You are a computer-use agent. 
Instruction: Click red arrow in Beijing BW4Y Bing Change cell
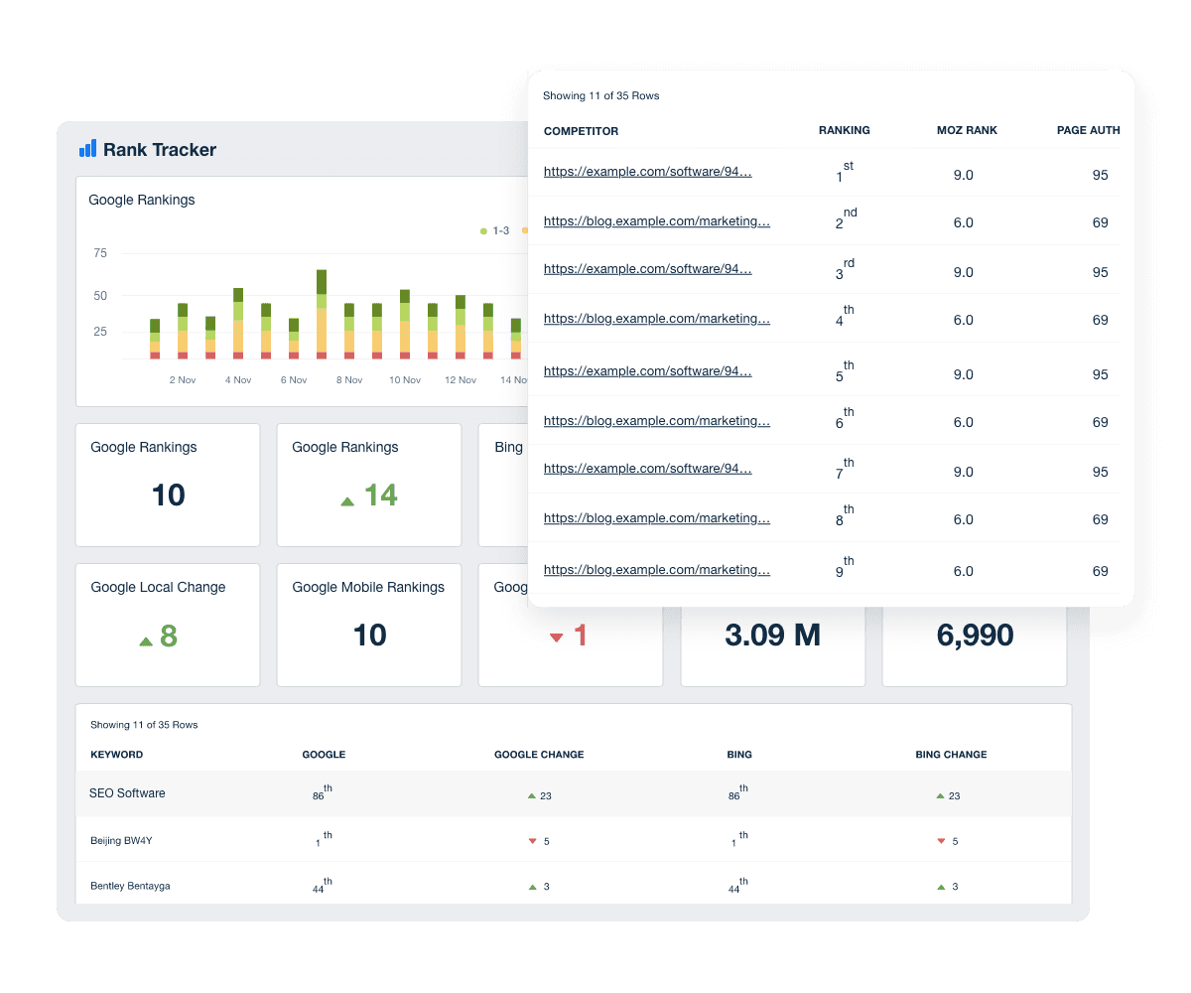[x=941, y=841]
